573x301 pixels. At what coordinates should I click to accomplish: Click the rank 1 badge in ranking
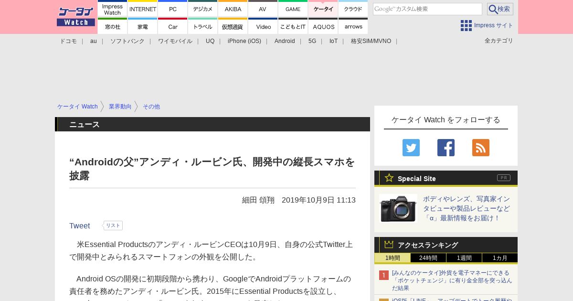384,275
